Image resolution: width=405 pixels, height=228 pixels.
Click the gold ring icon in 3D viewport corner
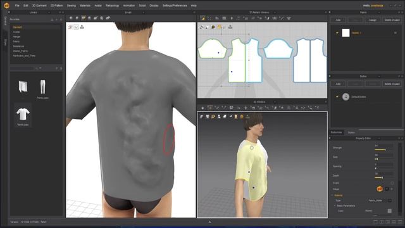[x=213, y=117]
